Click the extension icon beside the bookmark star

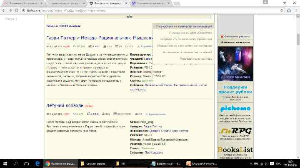[289, 10]
